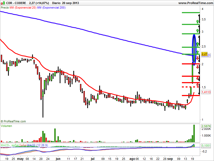Click the 12 date label on time axis

[x=144, y=159]
